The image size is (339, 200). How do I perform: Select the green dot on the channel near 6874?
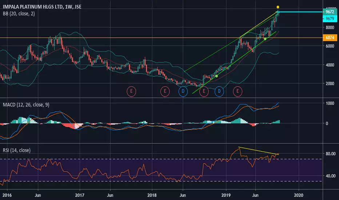pos(265,39)
